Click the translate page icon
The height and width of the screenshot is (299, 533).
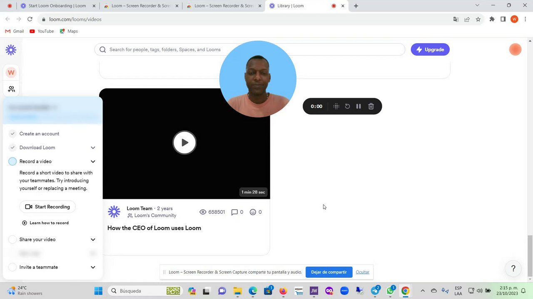click(x=456, y=19)
